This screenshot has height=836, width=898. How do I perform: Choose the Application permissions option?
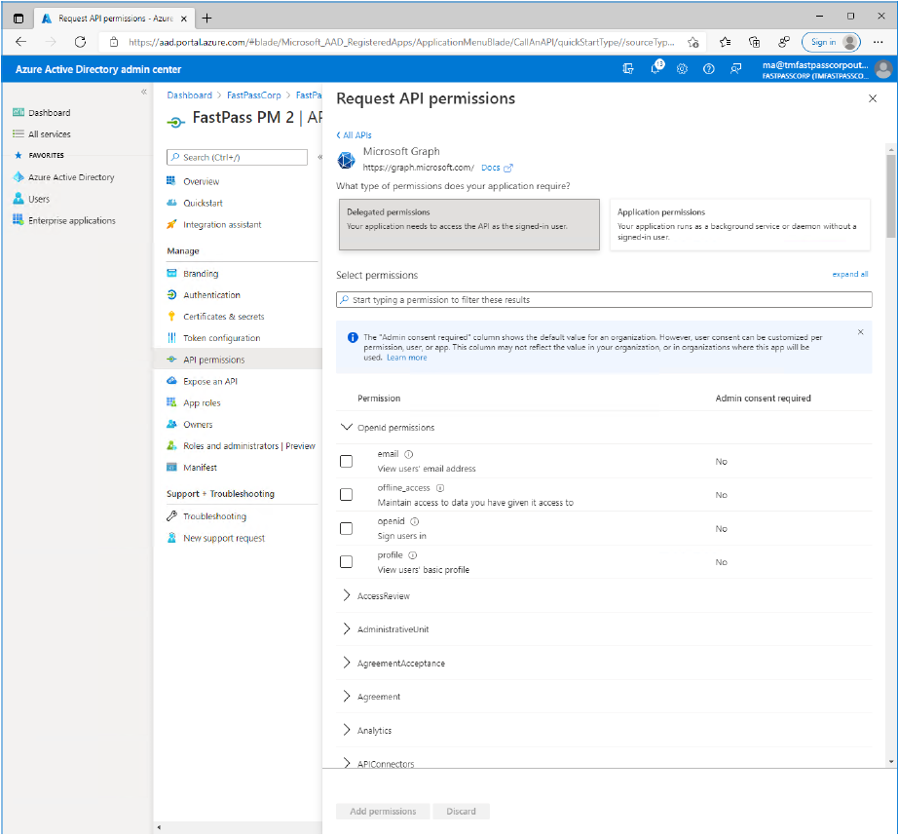tap(739, 225)
